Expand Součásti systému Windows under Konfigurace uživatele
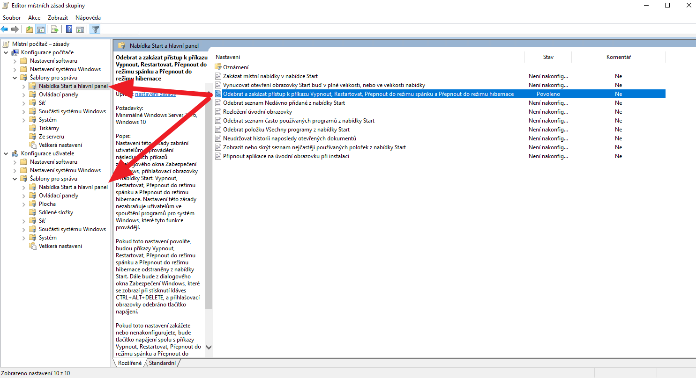 23,229
